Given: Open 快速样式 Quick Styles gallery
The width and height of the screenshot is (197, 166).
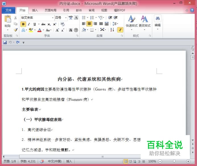Looking at the screenshot, I should [x=132, y=23].
